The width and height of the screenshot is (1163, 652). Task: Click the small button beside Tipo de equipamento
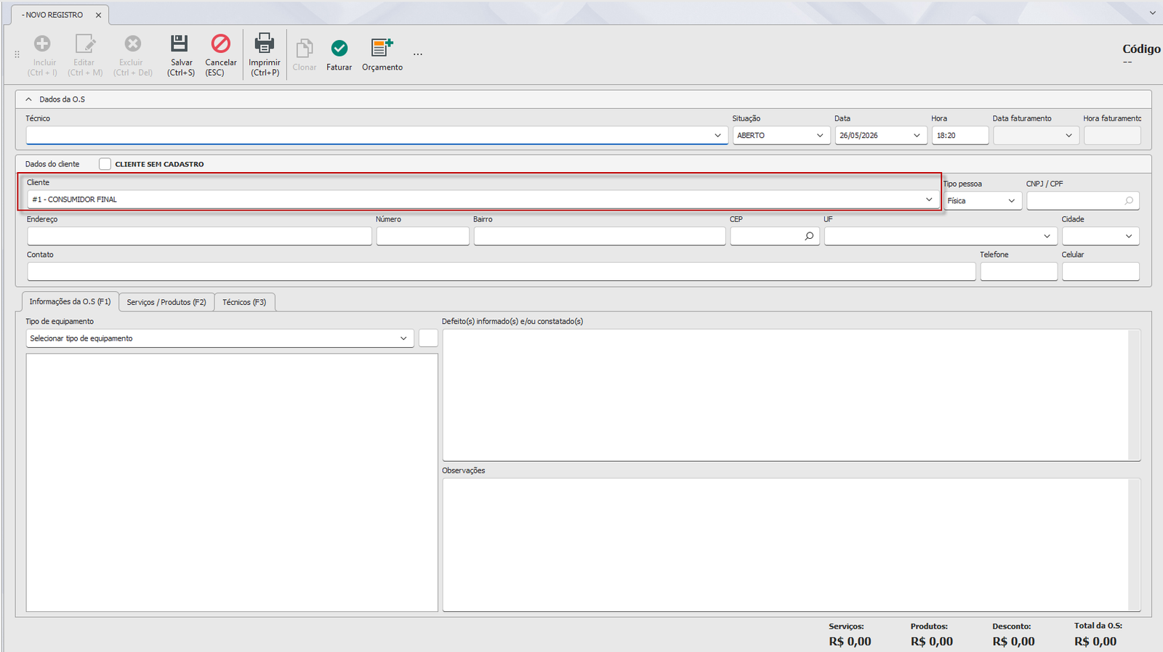pyautogui.click(x=428, y=338)
